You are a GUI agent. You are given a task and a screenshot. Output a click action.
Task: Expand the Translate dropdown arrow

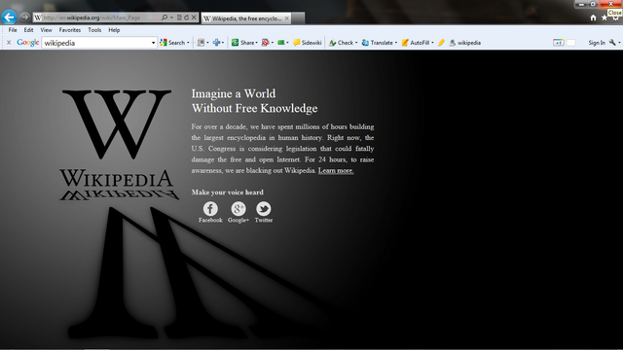click(x=396, y=43)
